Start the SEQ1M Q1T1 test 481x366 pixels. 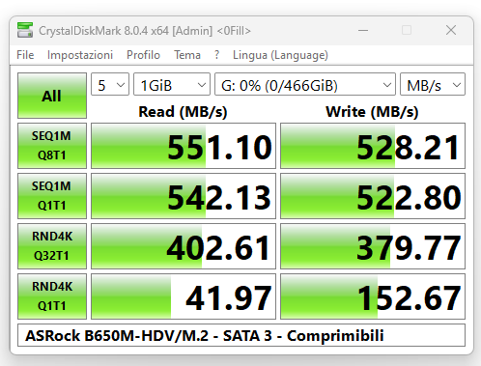tap(52, 196)
